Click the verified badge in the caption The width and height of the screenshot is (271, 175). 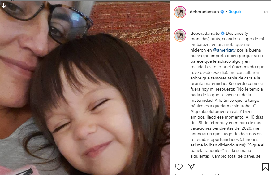point(223,33)
